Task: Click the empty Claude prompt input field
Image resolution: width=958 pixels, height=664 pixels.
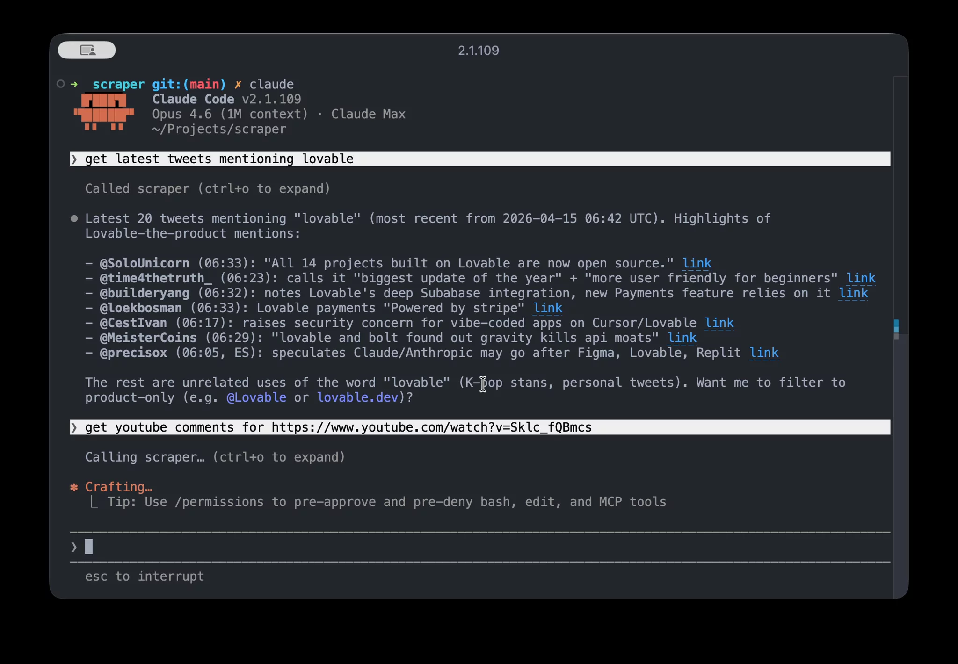Action: pos(480,547)
